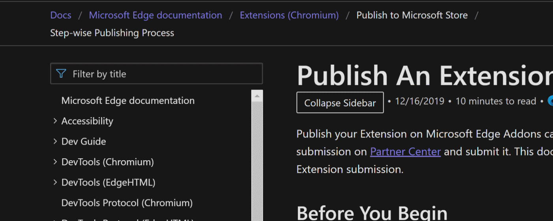
Task: Click Step-wise Publishing Process breadcrumb text
Action: 112,33
